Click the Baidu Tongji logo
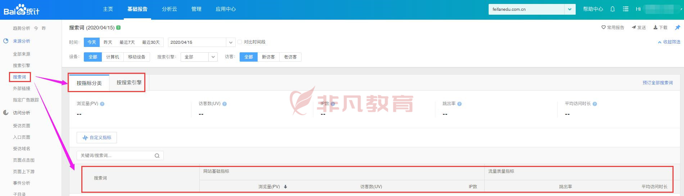684x196 pixels. point(21,10)
